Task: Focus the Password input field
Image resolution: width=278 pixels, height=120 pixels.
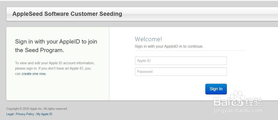Action: [x=181, y=72]
